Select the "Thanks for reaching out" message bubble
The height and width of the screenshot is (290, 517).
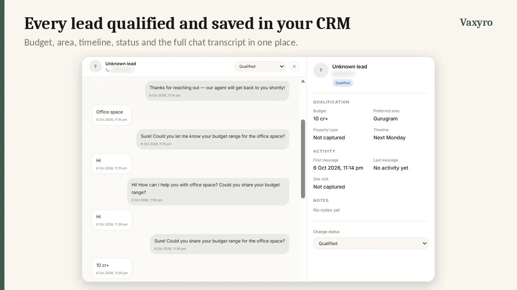click(x=217, y=91)
